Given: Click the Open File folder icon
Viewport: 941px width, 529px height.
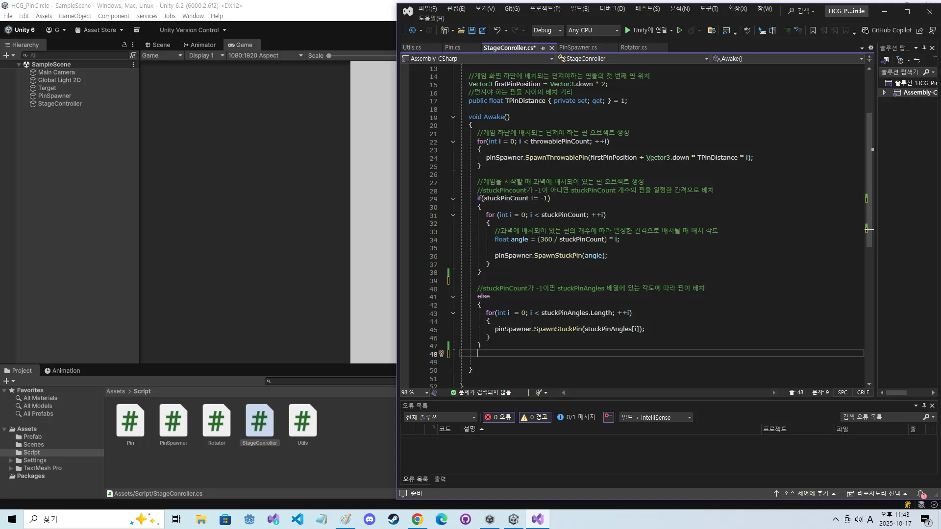Looking at the screenshot, I should point(461,30).
